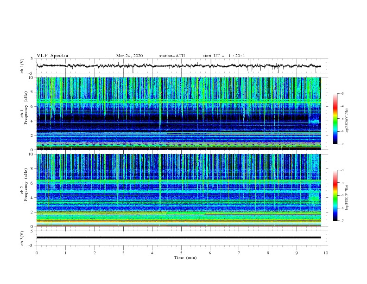The width and height of the screenshot is (367, 284).
Task: Select the date text "Mar.24, 2020"
Action: [x=129, y=56]
